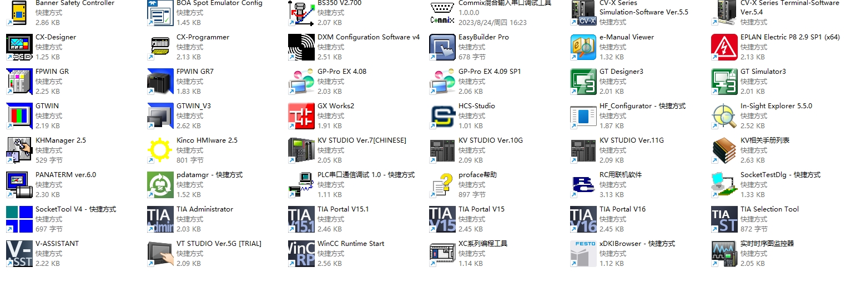This screenshot has height=282, width=866.
Task: Select the SocketTool V4 blue icon
Action: pyautogui.click(x=19, y=219)
